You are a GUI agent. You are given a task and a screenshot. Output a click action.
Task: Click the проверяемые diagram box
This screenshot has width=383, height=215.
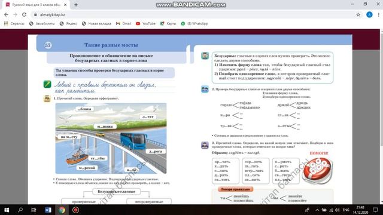[x=84, y=202]
